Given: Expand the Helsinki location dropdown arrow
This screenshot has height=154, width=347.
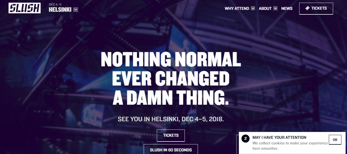Looking at the screenshot, I should 76,10.
